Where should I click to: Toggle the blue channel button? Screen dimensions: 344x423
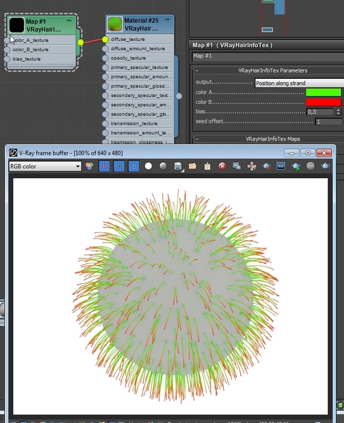coord(134,166)
